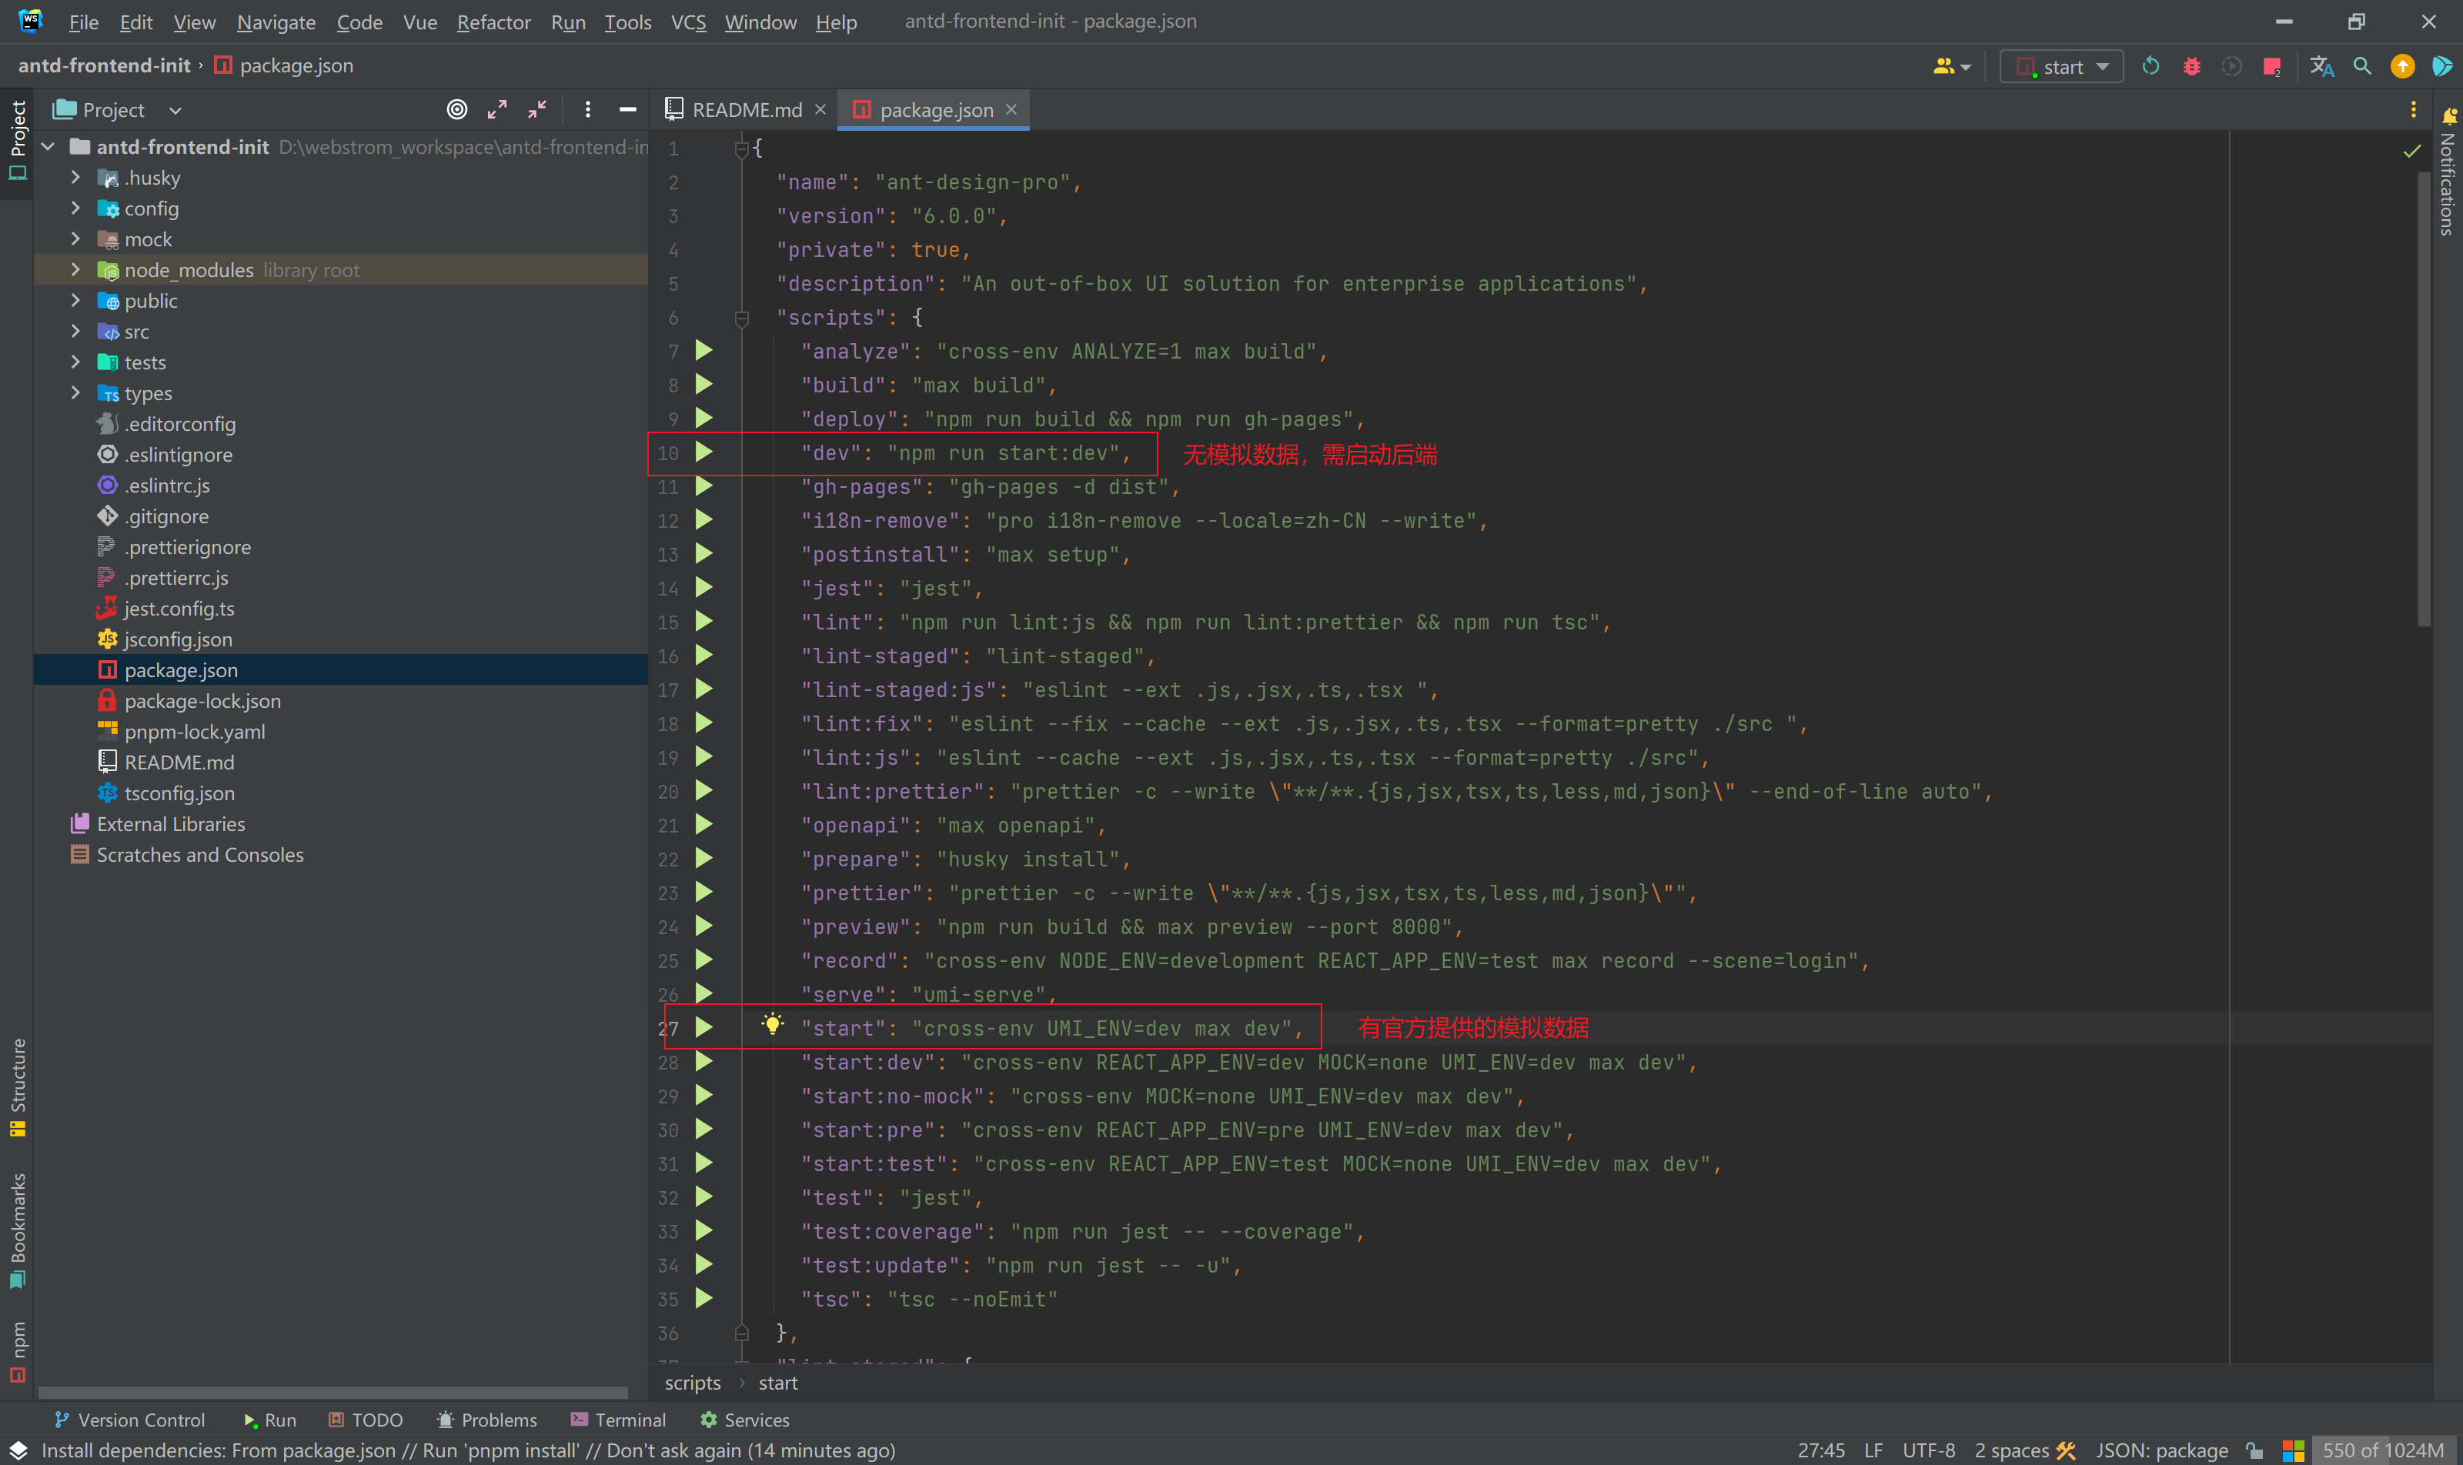Fold the scripts block on line 6

742,318
